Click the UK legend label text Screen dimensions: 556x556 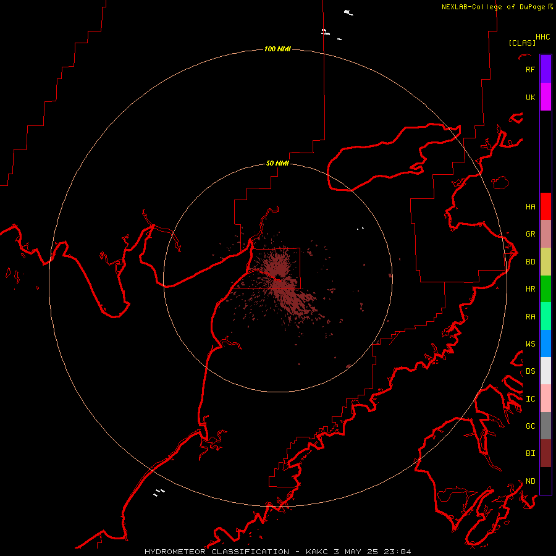point(531,97)
